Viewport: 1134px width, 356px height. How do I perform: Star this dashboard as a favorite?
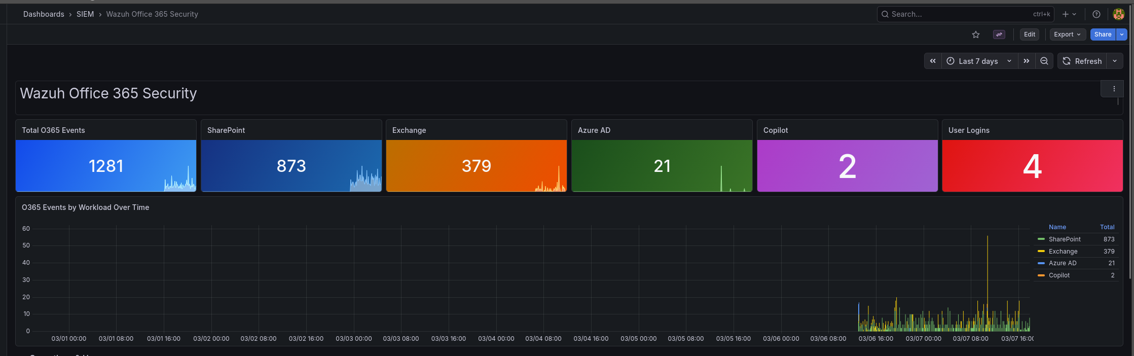(976, 34)
